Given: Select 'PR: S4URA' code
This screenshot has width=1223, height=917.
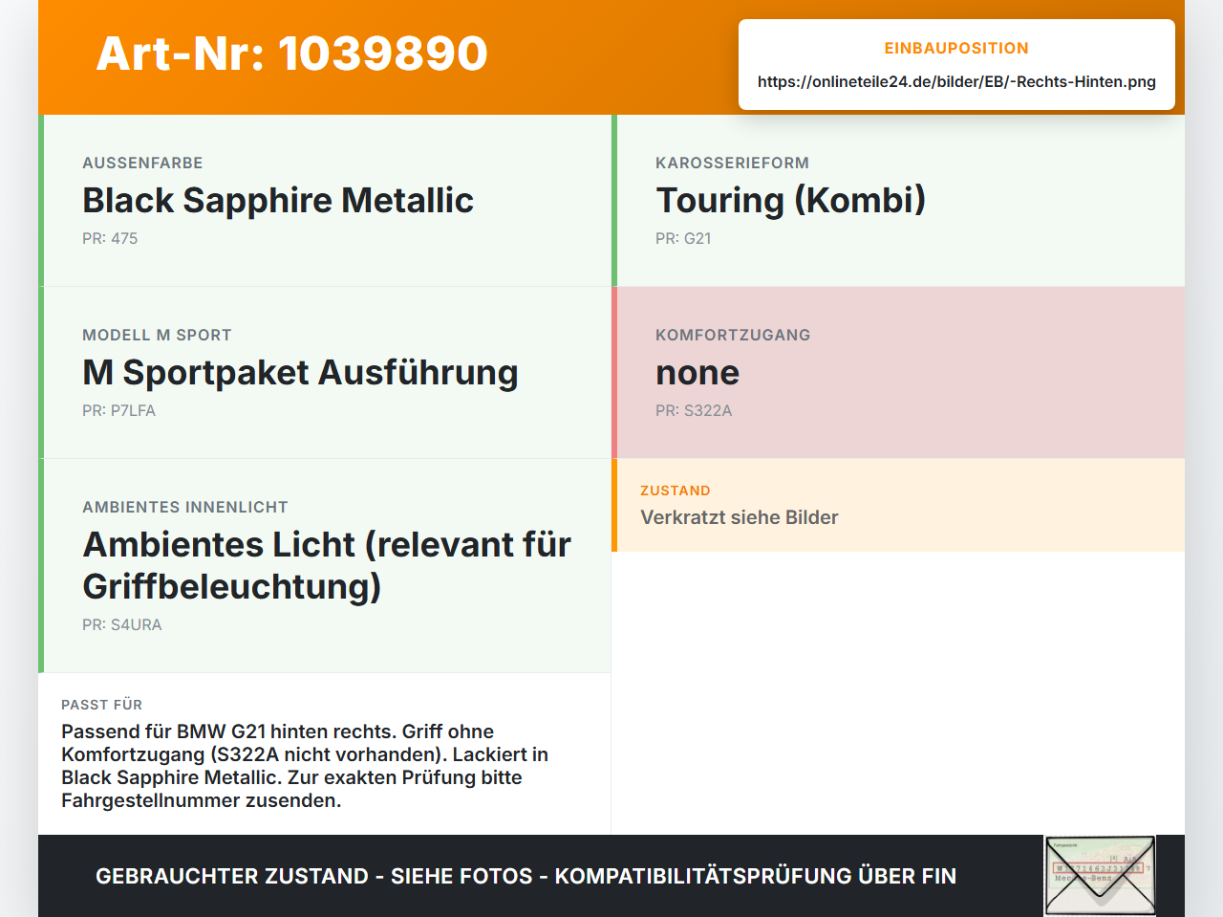Looking at the screenshot, I should coord(122,624).
